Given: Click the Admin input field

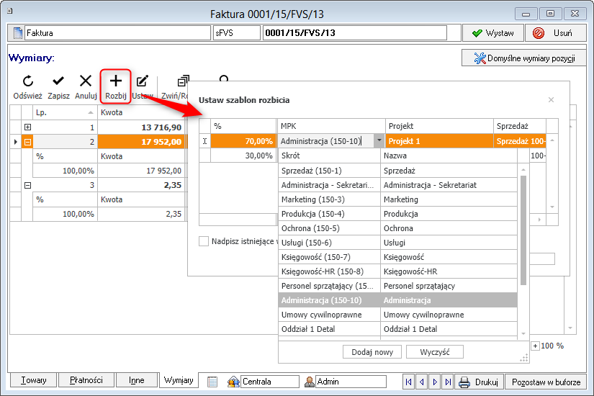Looking at the screenshot, I should [351, 382].
